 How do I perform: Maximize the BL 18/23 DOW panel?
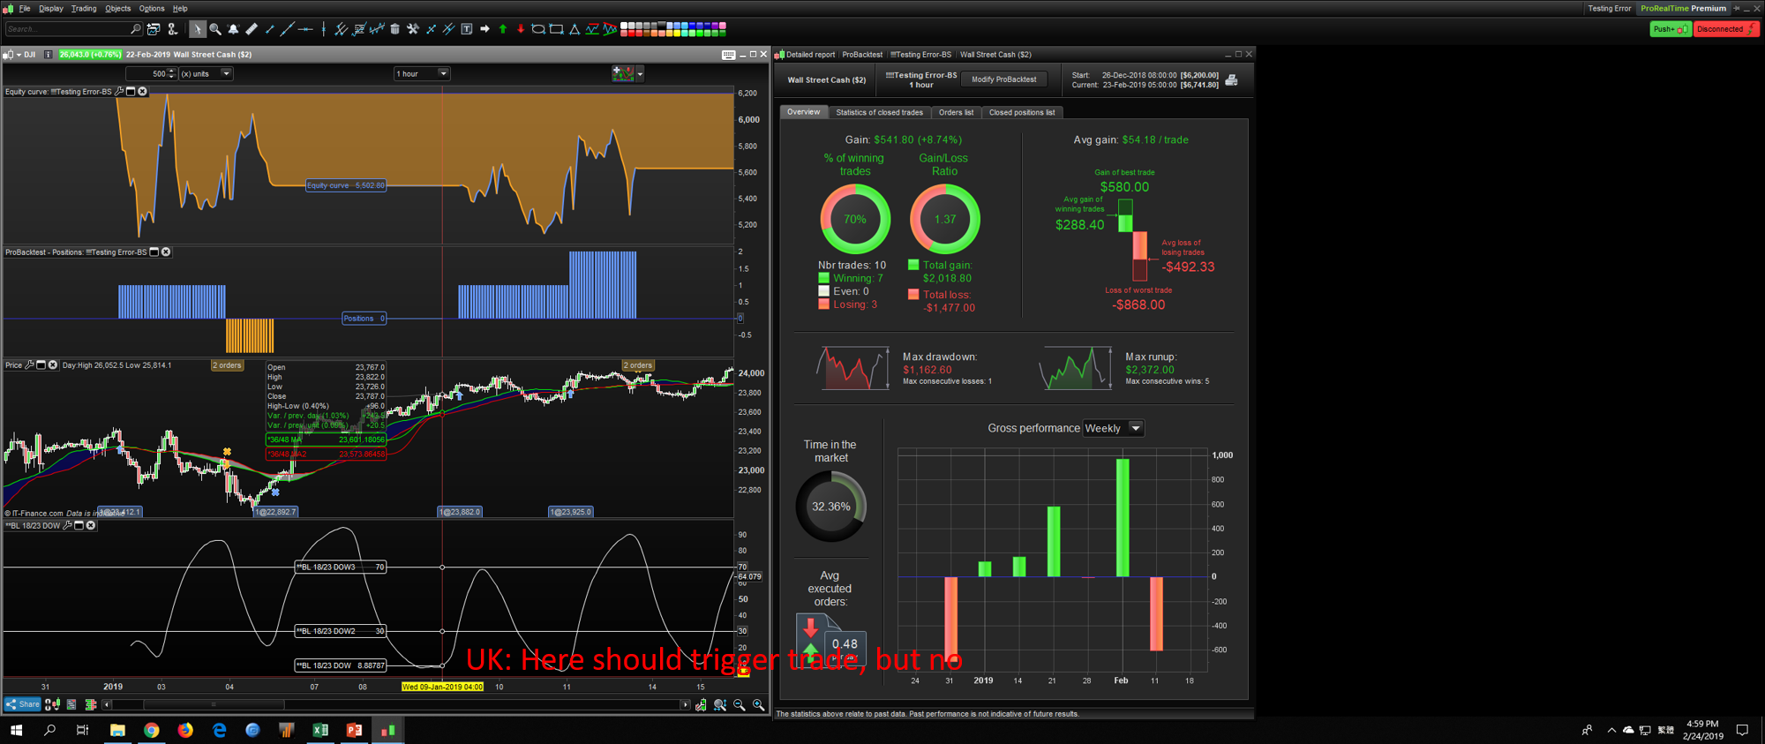pyautogui.click(x=79, y=525)
